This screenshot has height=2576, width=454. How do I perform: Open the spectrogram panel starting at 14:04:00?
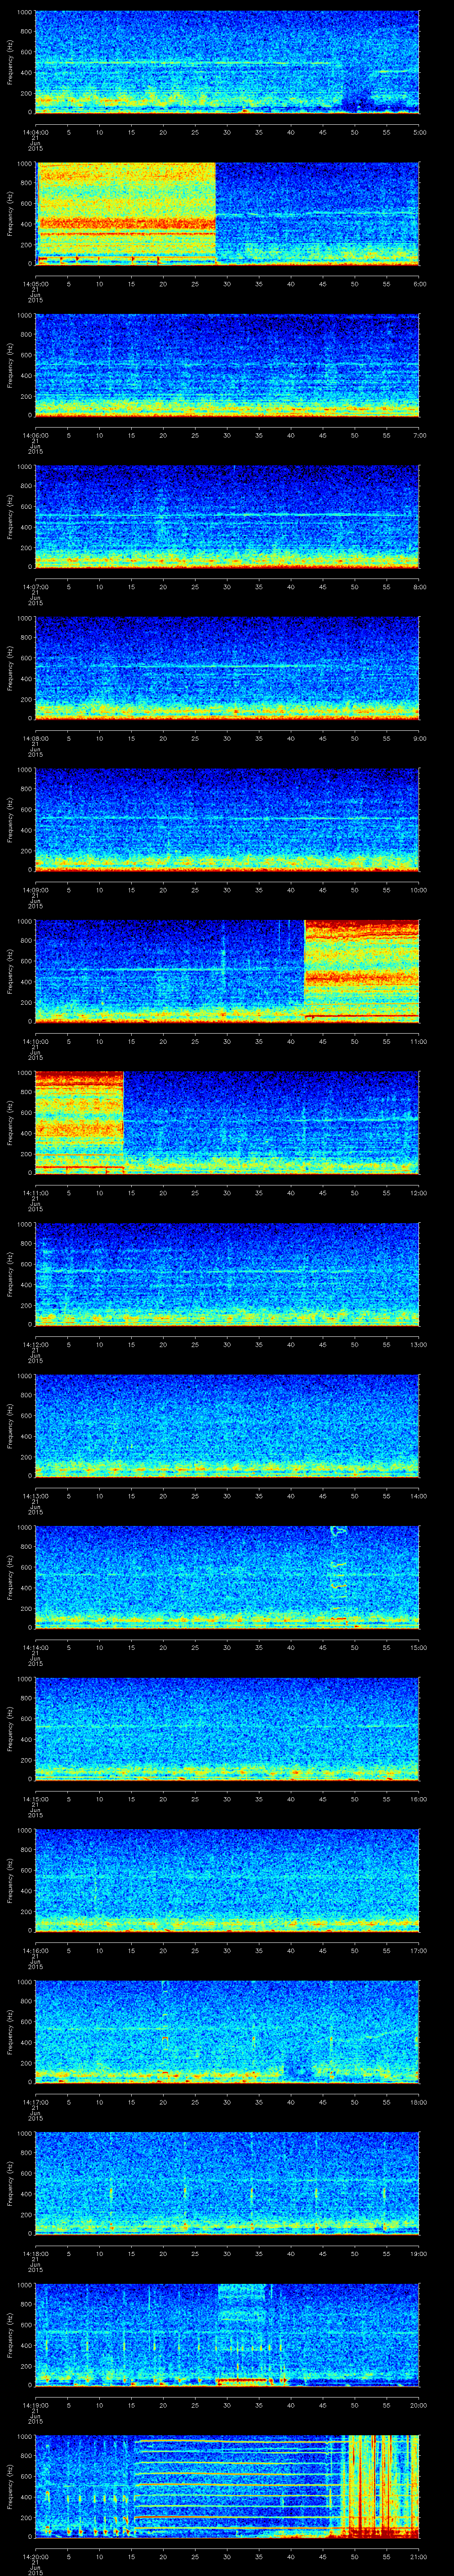click(x=227, y=62)
